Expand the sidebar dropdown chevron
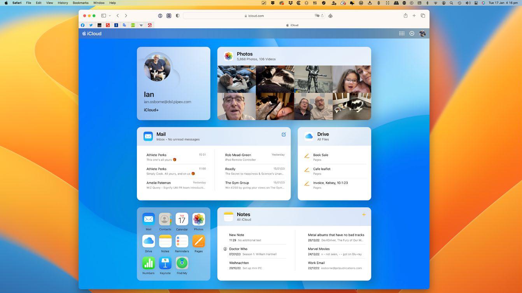 pyautogui.click(x=110, y=16)
